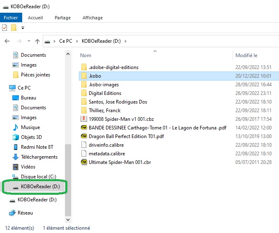Select the .kobo-images folder icon
279x233 pixels.
coord(84,84)
